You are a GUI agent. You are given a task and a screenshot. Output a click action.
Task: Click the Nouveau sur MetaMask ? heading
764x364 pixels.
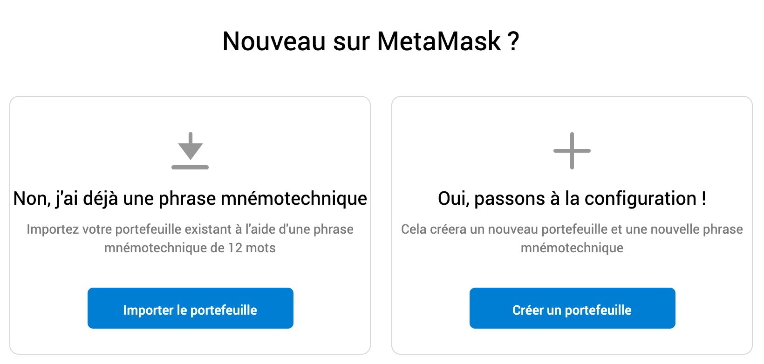click(x=371, y=41)
